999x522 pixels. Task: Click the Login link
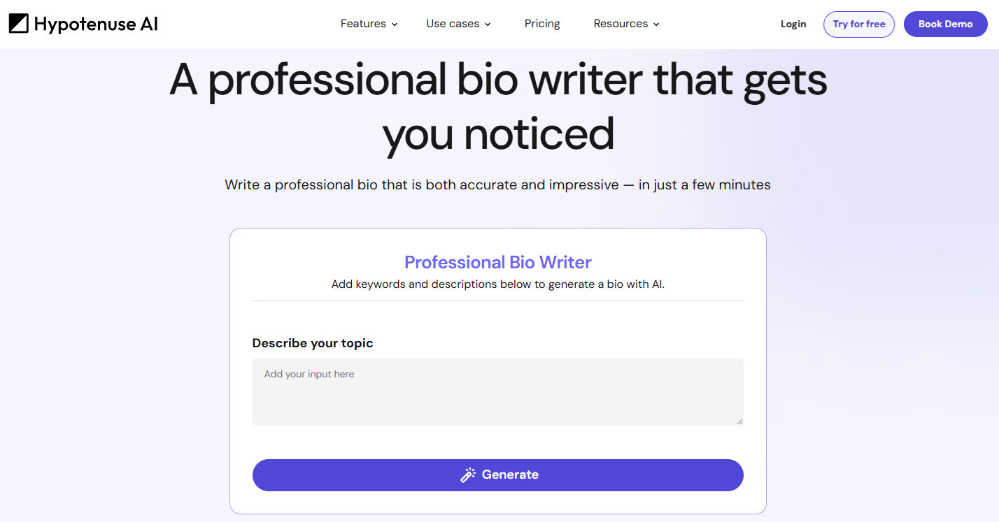[793, 23]
